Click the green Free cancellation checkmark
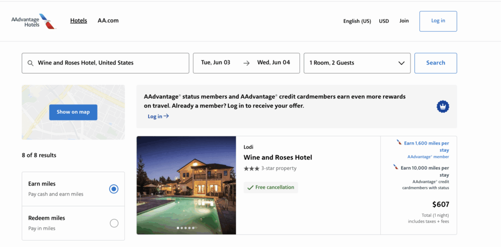Viewport: 501px width, 247px height. (250, 187)
